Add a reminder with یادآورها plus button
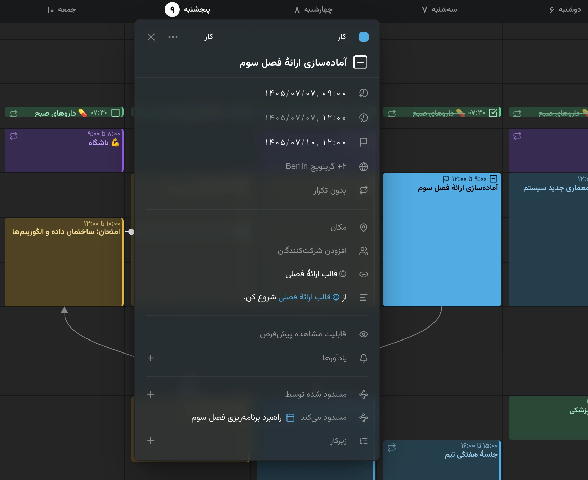The width and height of the screenshot is (588, 480). 151,358
